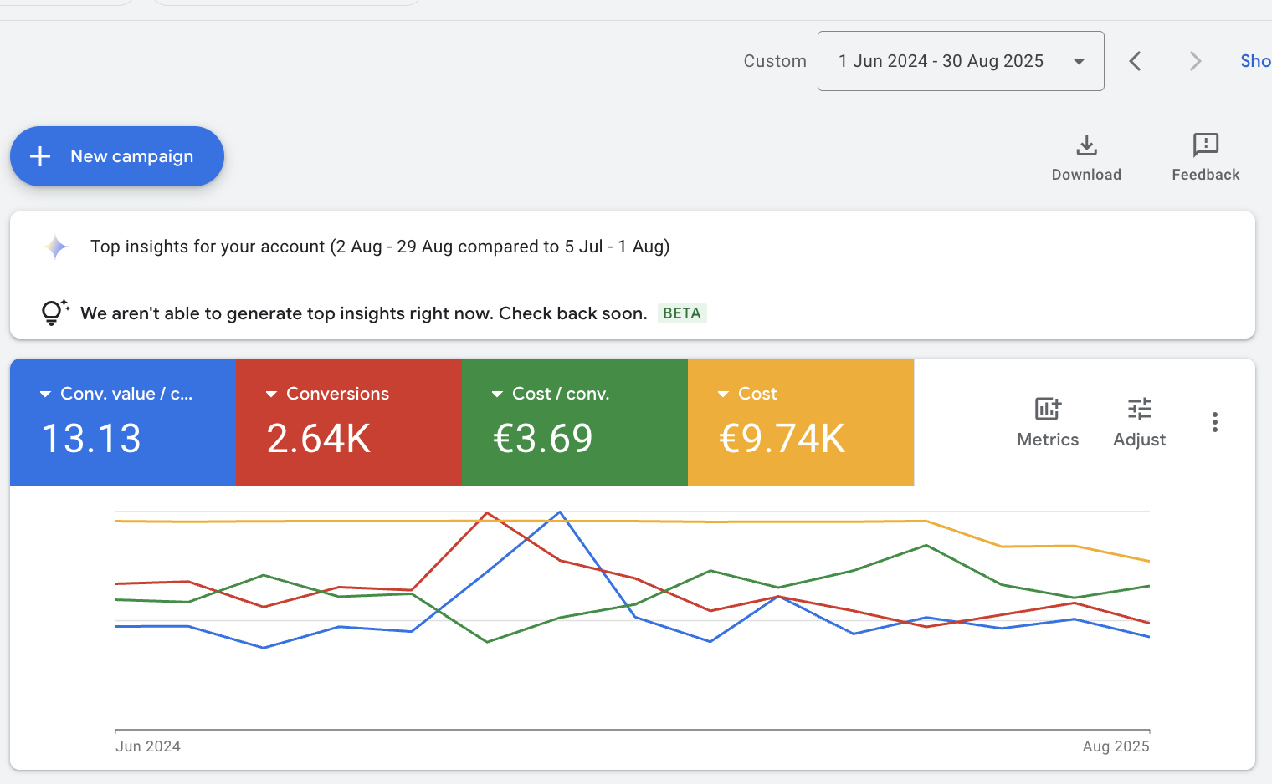This screenshot has width=1272, height=784.
Task: Click the Adjust sliders icon
Action: [x=1140, y=408]
